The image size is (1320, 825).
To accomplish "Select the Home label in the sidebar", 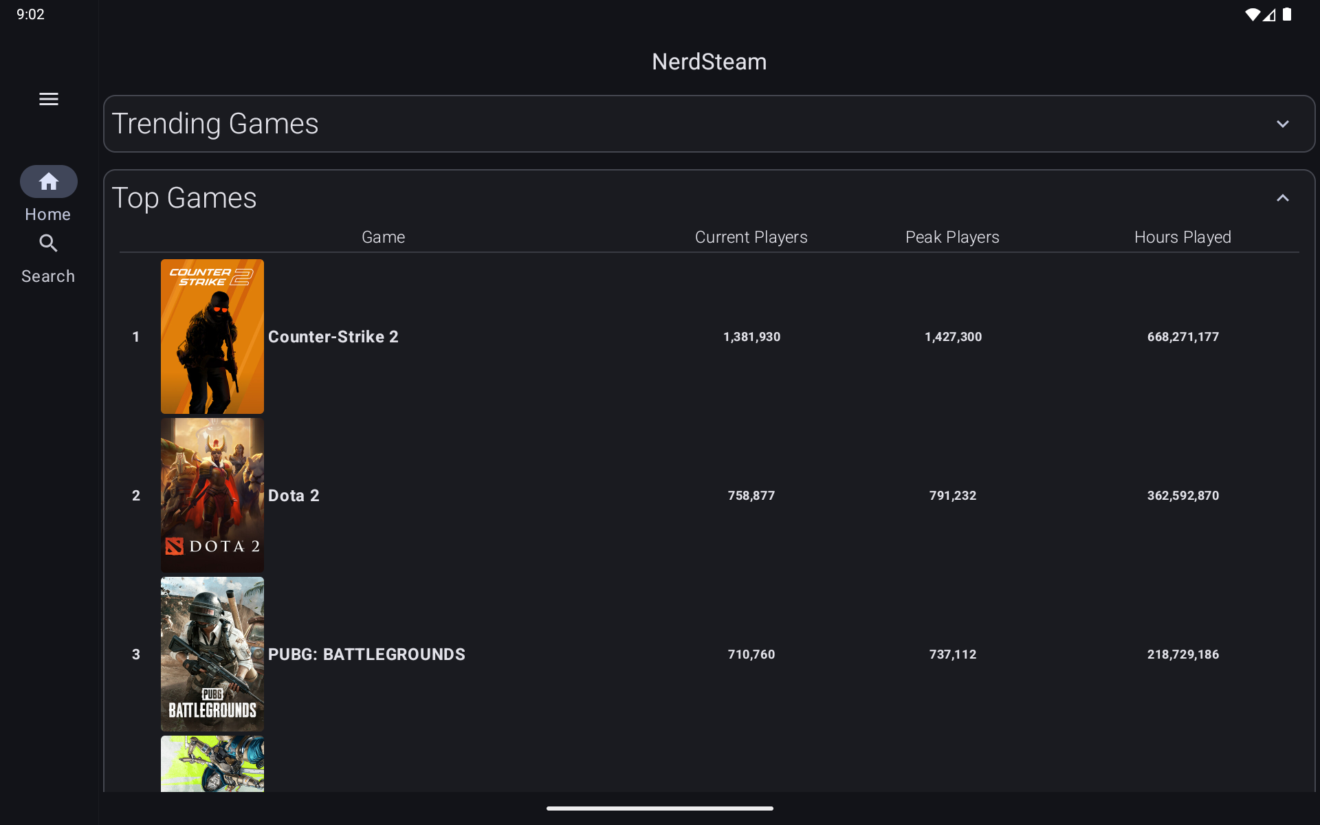I will [x=48, y=214].
